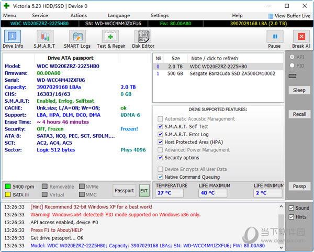Screen dimensions: 314x252
Task: Click the green 5400 rpm indicator
Action: tap(7, 186)
